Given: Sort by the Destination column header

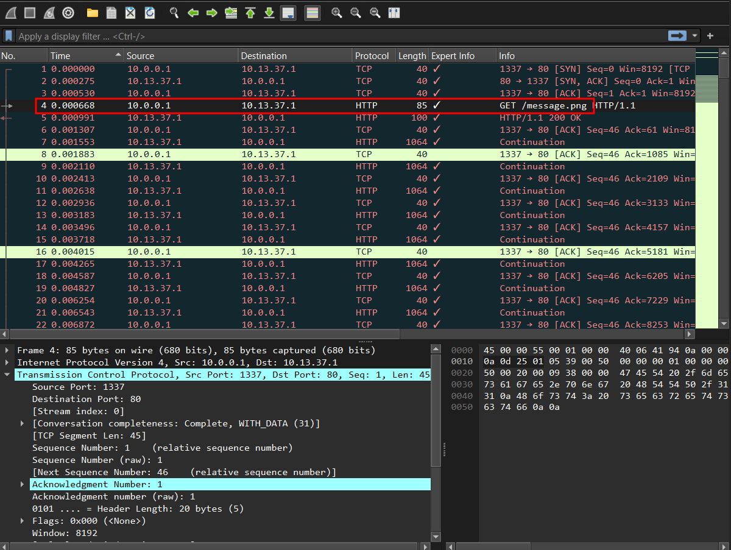Looking at the screenshot, I should 295,55.
